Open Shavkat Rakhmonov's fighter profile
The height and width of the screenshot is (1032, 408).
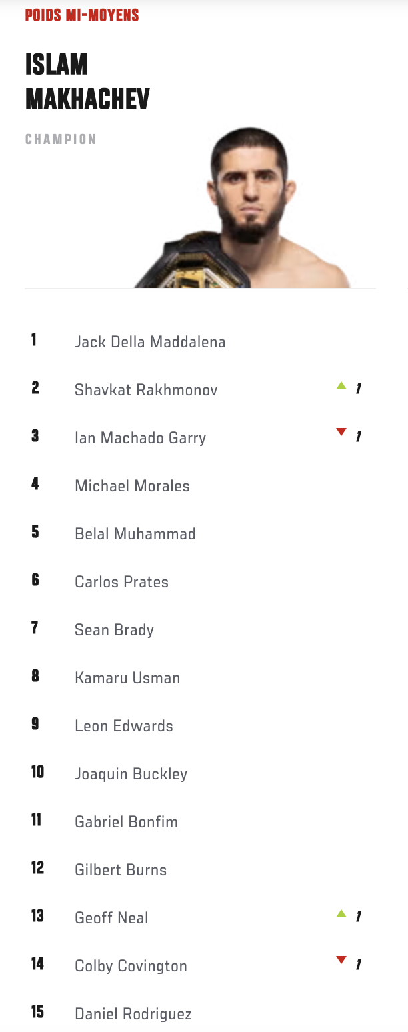tap(146, 390)
